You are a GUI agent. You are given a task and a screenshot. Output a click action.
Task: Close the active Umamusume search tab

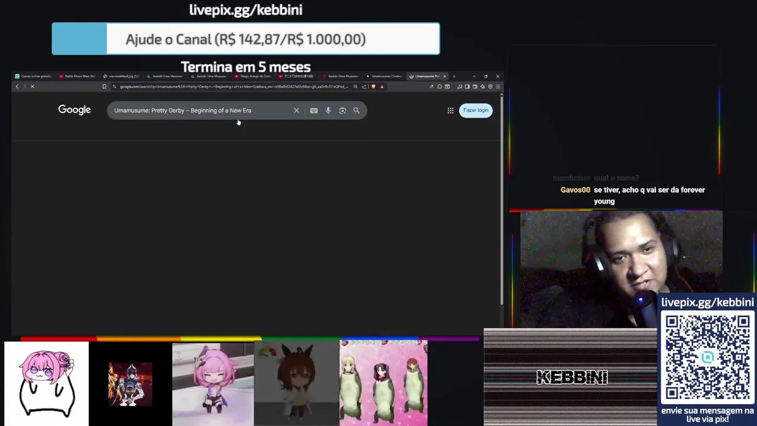click(445, 76)
